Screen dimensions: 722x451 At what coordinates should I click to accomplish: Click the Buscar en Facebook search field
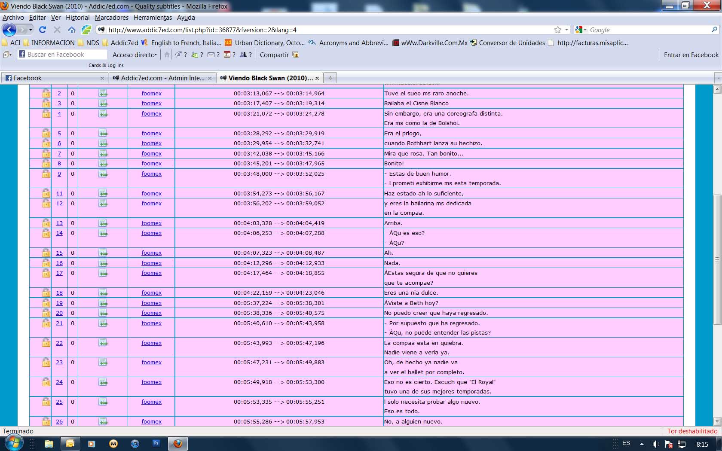[x=62, y=55]
